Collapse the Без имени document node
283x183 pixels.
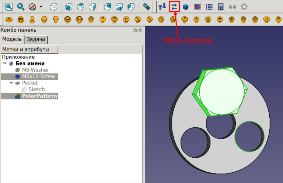(x=5, y=63)
